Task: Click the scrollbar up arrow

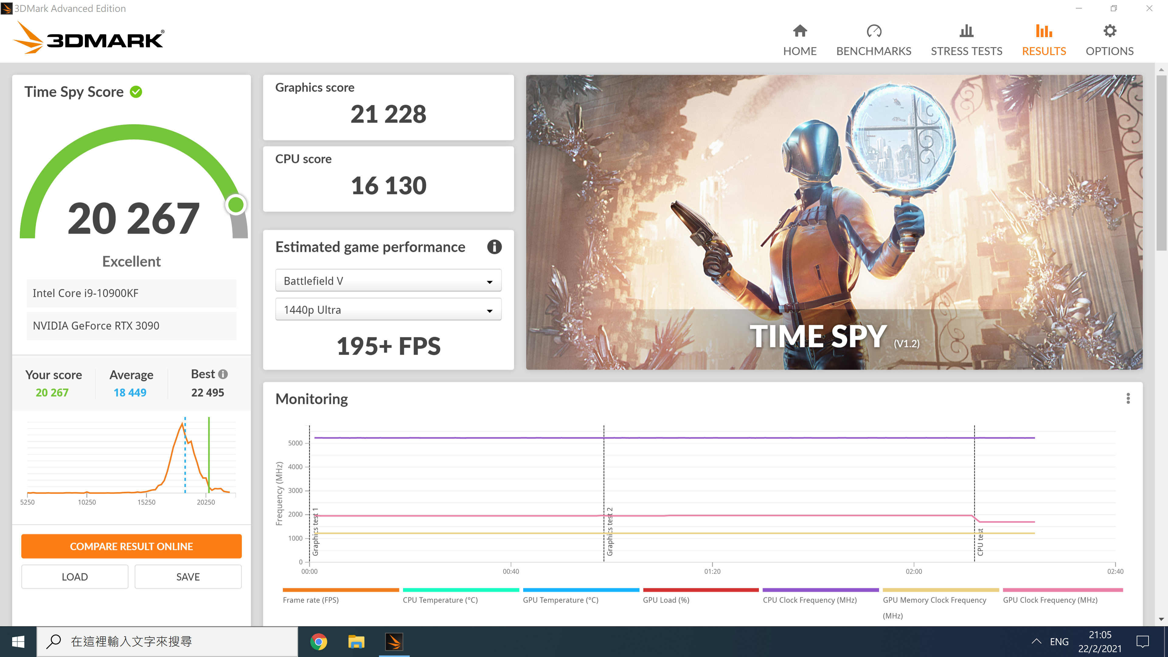Action: [x=1161, y=70]
